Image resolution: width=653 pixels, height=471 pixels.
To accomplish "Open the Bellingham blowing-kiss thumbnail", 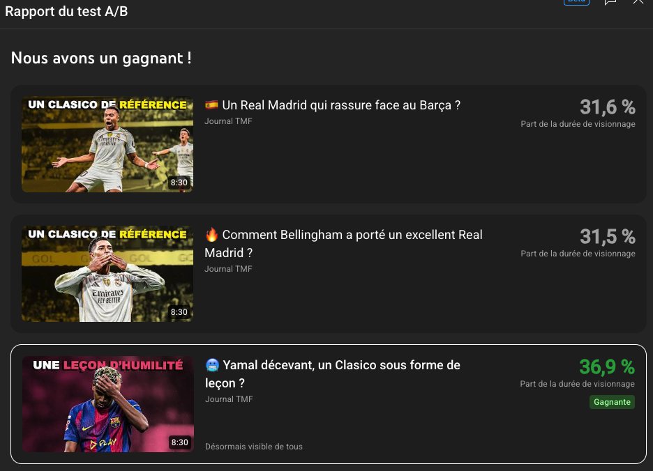I will [107, 274].
